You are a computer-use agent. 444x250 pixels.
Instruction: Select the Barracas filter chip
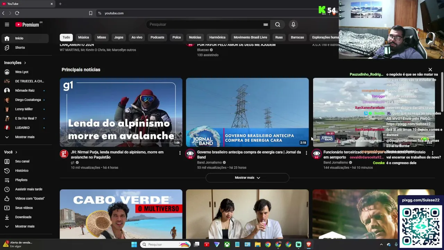[297, 37]
